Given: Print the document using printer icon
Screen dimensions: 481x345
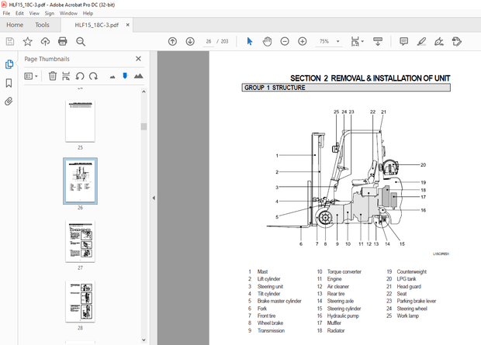Looking at the screenshot, I should [x=63, y=41].
